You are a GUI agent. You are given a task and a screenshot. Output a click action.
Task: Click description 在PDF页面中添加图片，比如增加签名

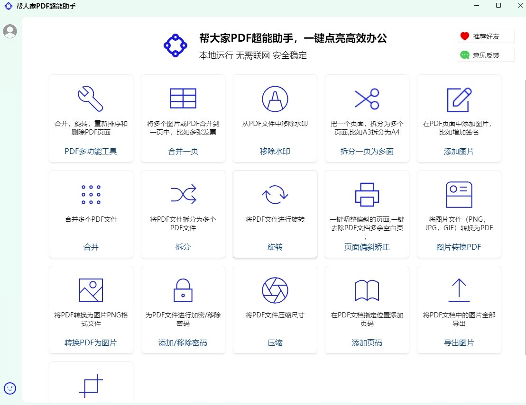459,128
